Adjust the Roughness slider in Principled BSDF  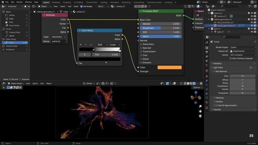tap(161, 28)
